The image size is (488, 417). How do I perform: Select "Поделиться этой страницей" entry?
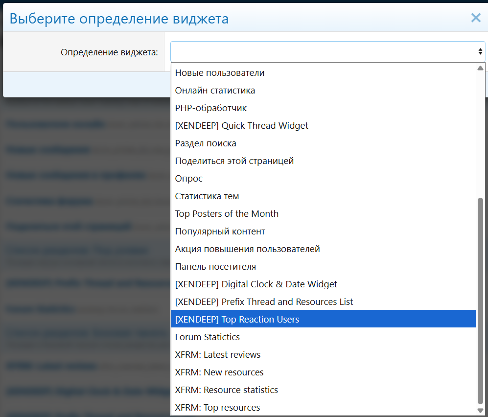point(234,161)
